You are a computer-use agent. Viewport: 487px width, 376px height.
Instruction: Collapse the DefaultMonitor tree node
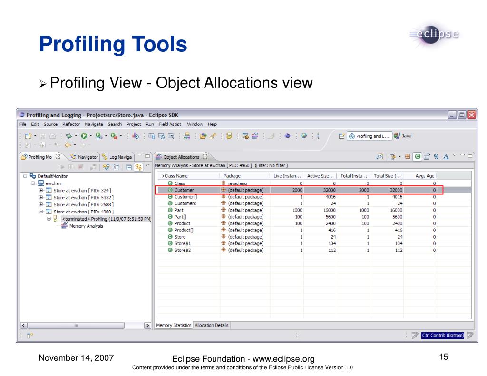[x=25, y=176]
